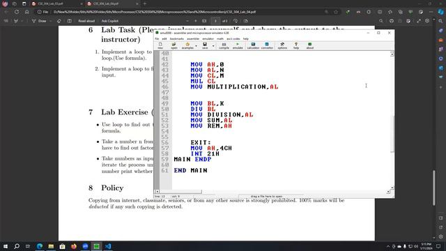446x251 pixels.
Task: Open the convertor tool
Action: pyautogui.click(x=267, y=45)
